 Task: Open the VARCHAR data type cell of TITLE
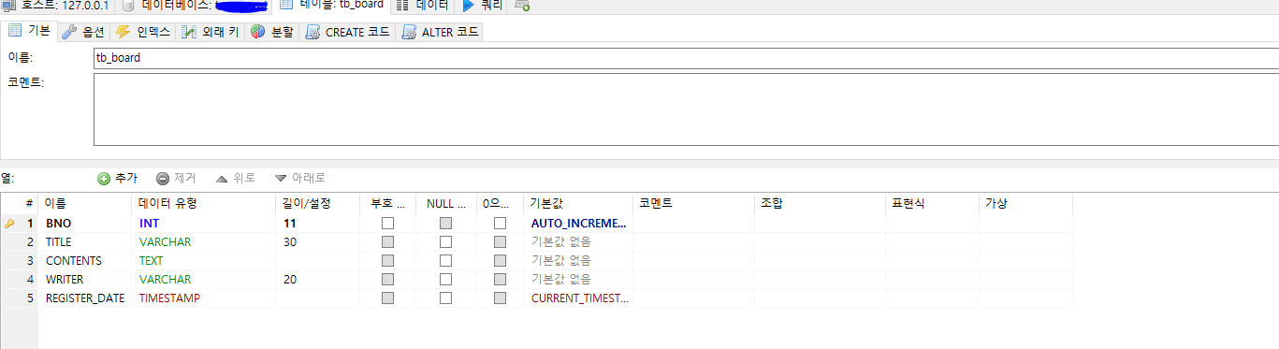203,241
